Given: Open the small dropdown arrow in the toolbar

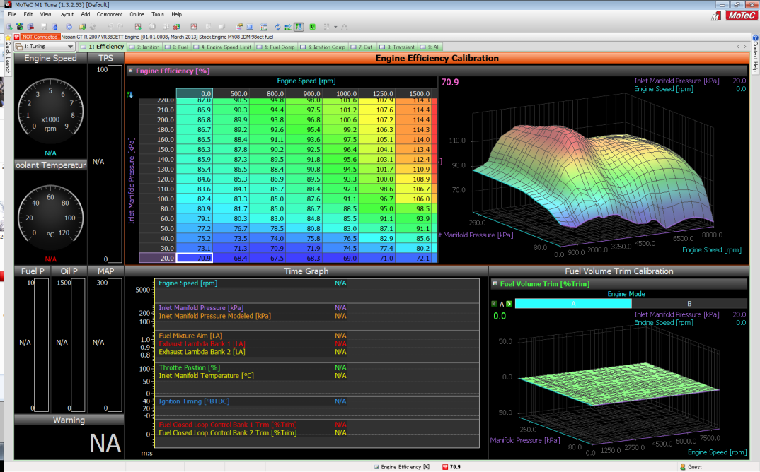Looking at the screenshot, I should tap(335, 27).
